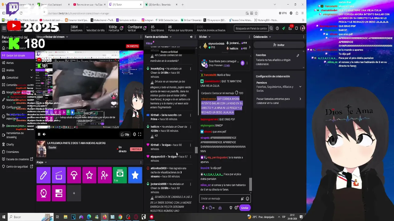The image size is (394, 221).
Task: Enter fullscreen on the stream preview
Action: coord(139,134)
